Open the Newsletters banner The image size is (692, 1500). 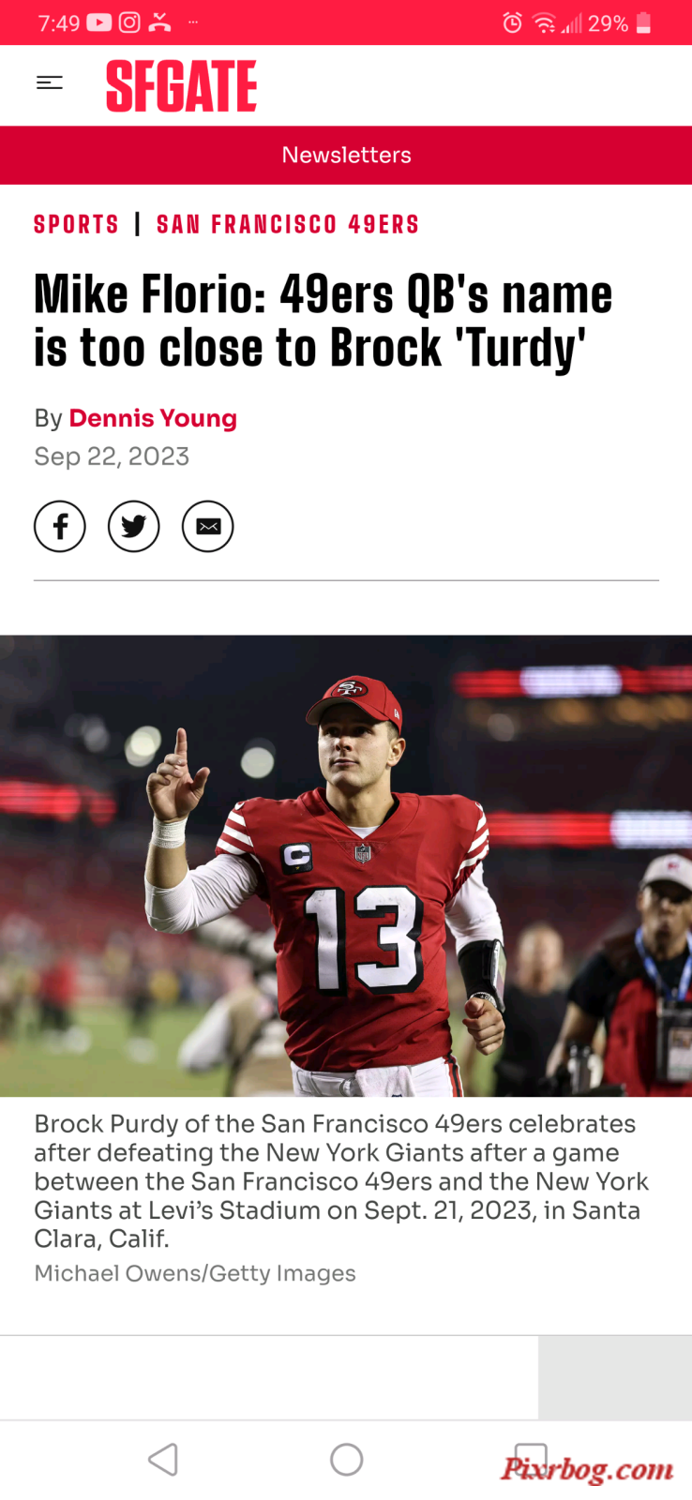point(346,155)
